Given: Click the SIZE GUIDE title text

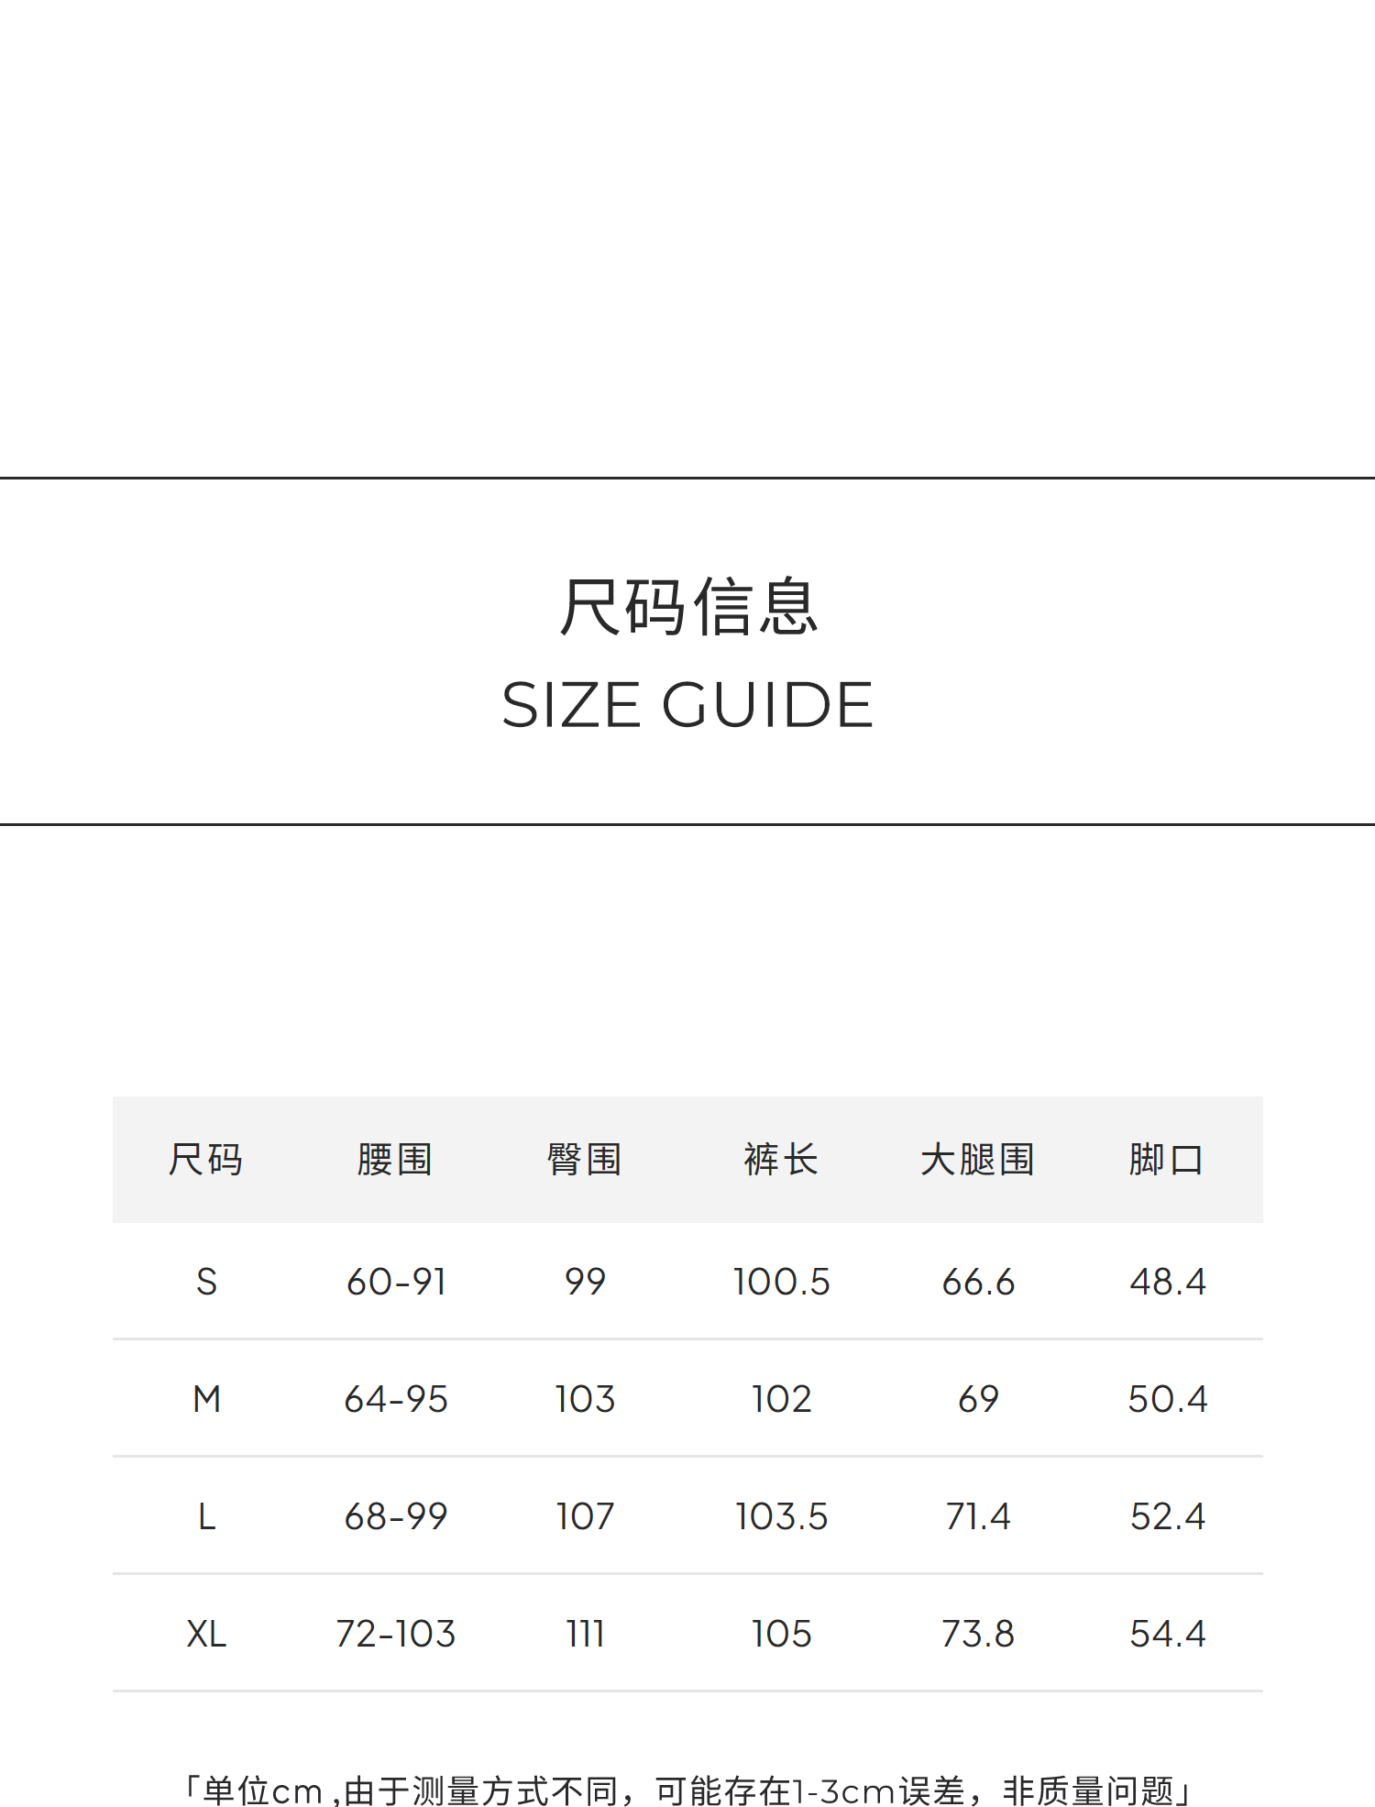Looking at the screenshot, I should pyautogui.click(x=687, y=705).
